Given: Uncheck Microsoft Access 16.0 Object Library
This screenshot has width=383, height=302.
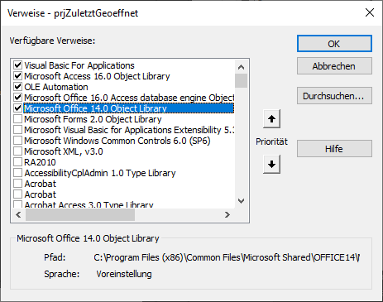Looking at the screenshot, I should click(x=18, y=76).
